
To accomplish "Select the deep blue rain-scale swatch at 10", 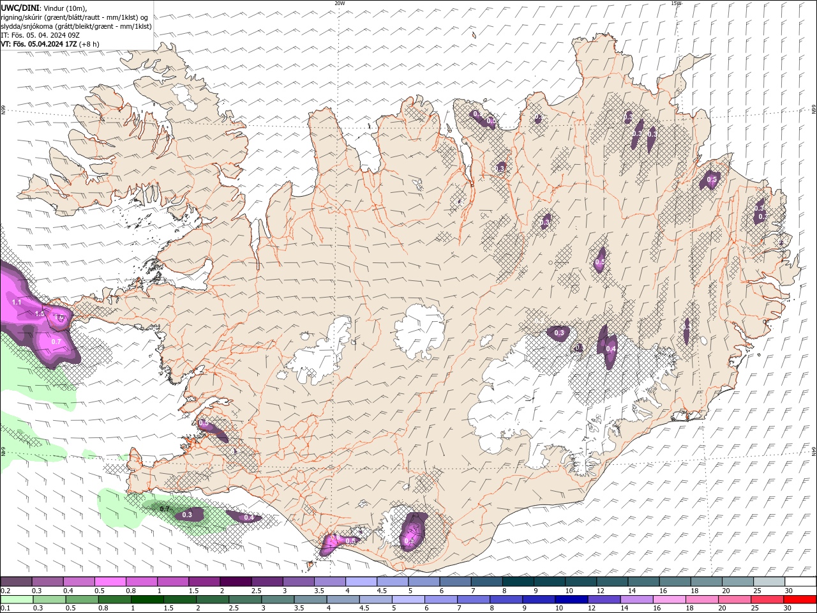I will point(572,600).
